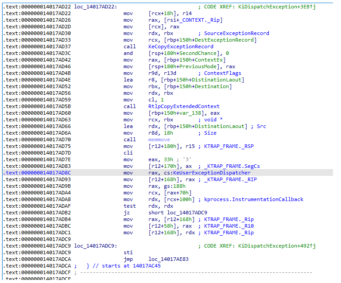The image size is (341, 283).
Task: Click the _KTRAP_FRAME._RIP comment
Action: pos(230,179)
